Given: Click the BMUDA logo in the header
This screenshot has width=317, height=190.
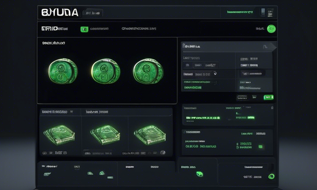Looking at the screenshot, I should coord(60,12).
